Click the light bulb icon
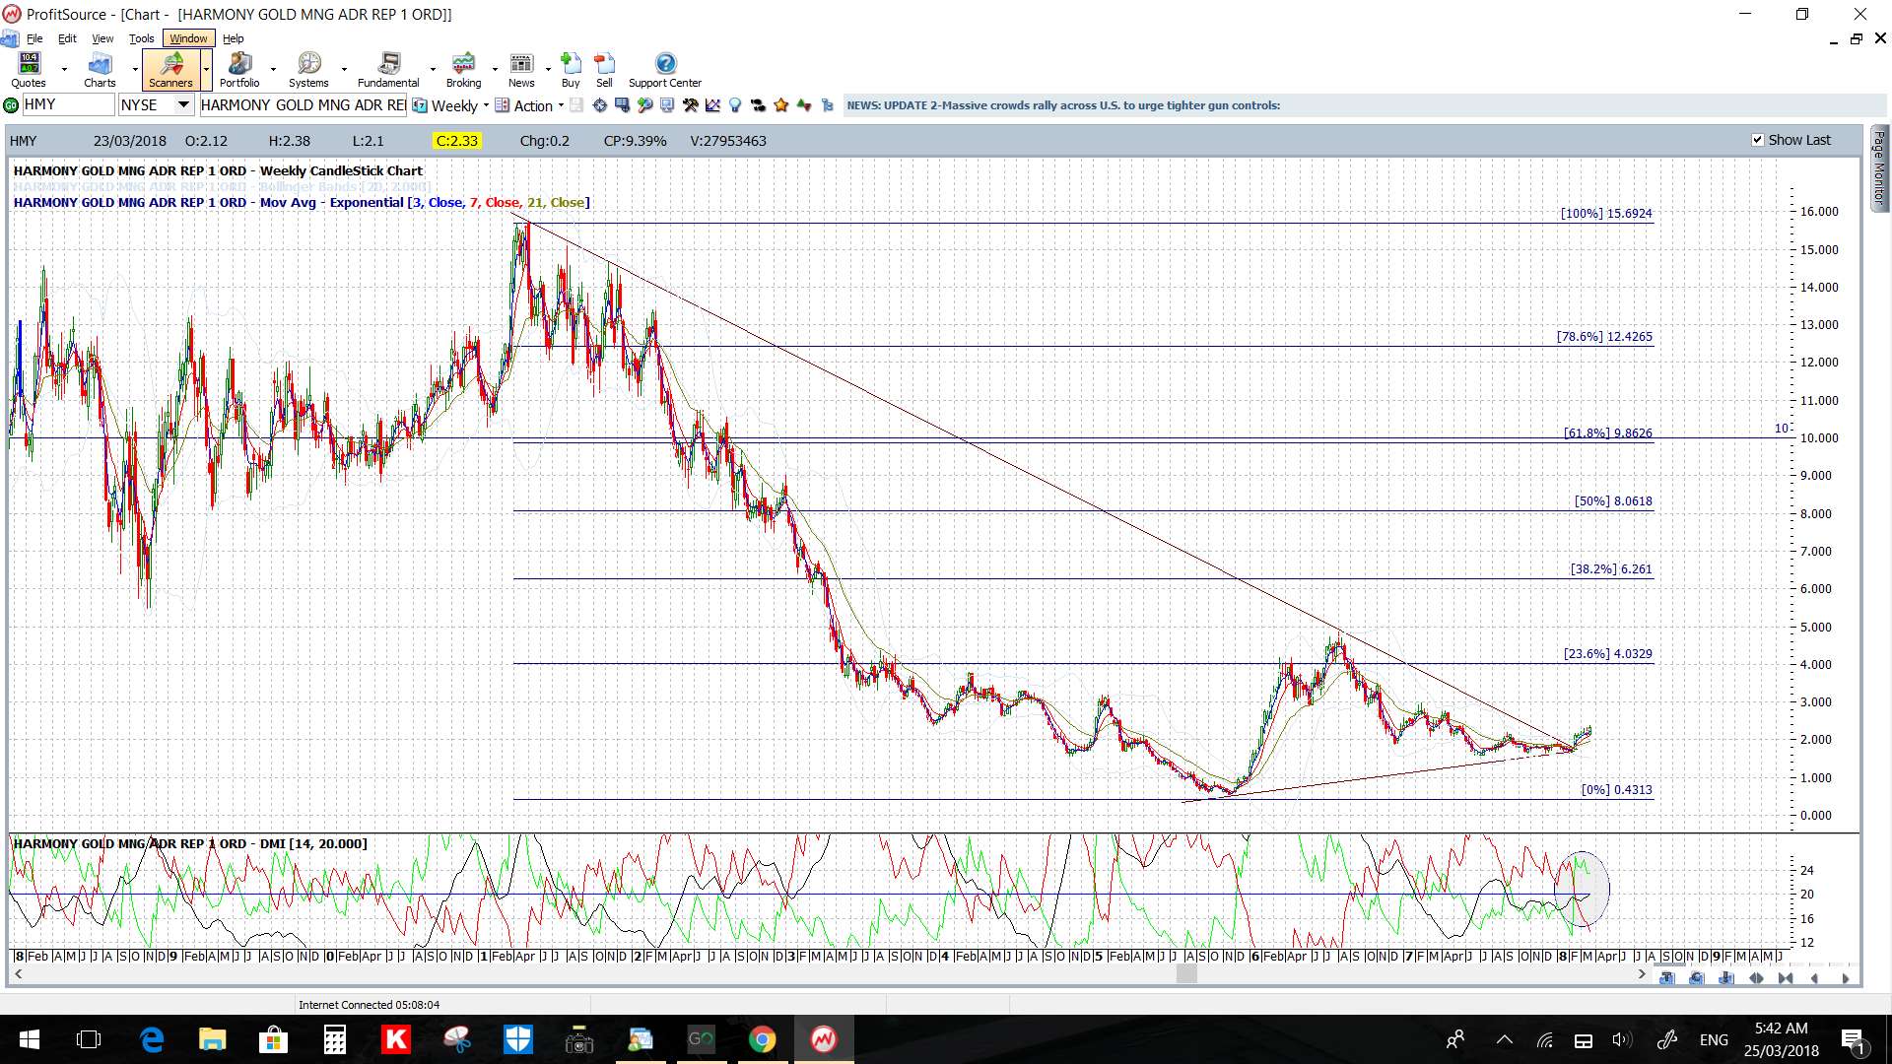The width and height of the screenshot is (1892, 1064). click(735, 105)
